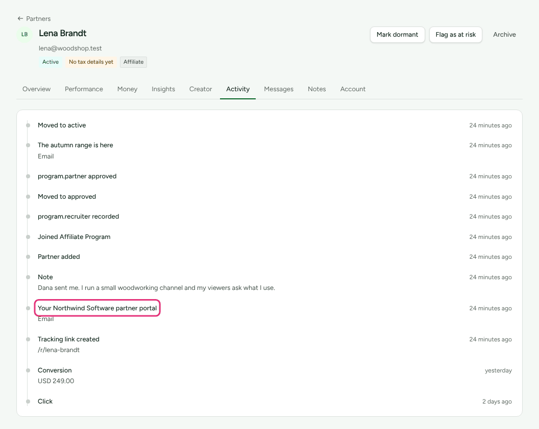Click the yesterday timestamp on Conversion
This screenshot has width=539, height=429.
click(x=498, y=370)
